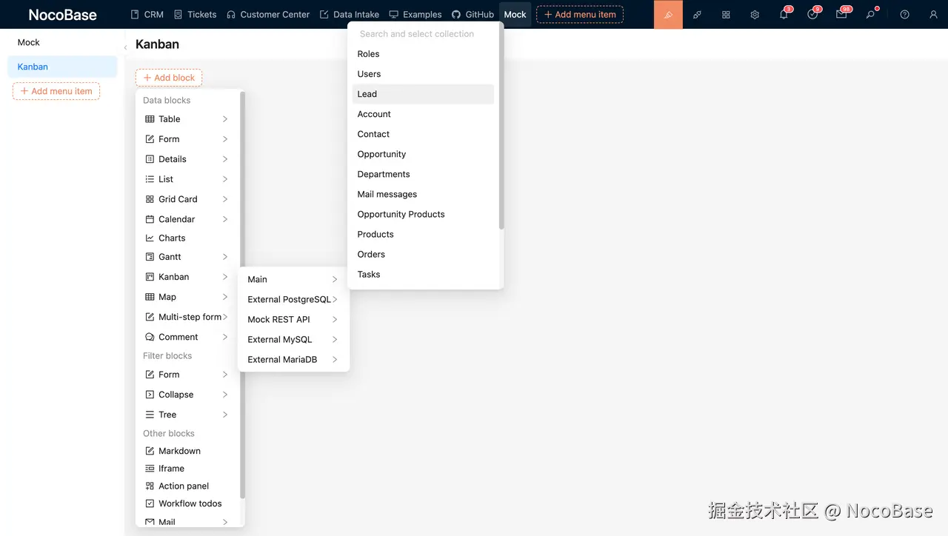The image size is (948, 536).
Task: Open the mail inbox showing 98 unread
Action: [x=842, y=14]
